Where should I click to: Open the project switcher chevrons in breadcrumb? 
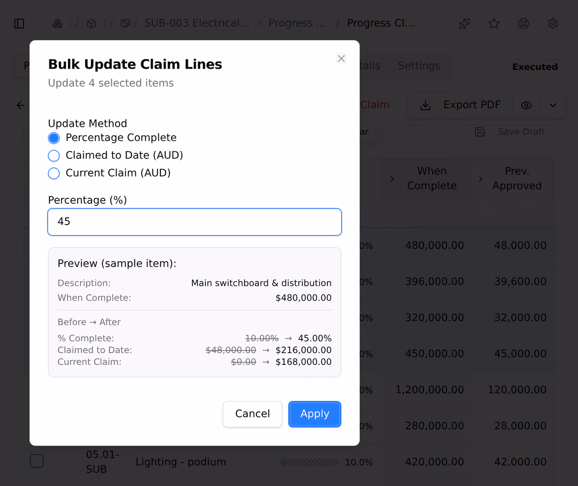coord(105,23)
